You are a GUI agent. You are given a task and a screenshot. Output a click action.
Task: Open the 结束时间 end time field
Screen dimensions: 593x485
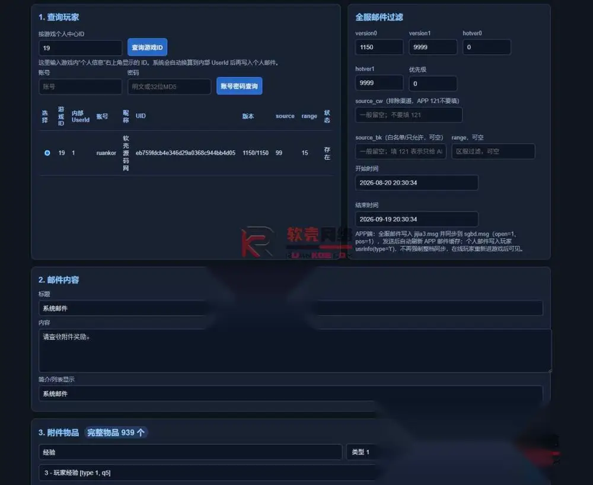pyautogui.click(x=416, y=219)
